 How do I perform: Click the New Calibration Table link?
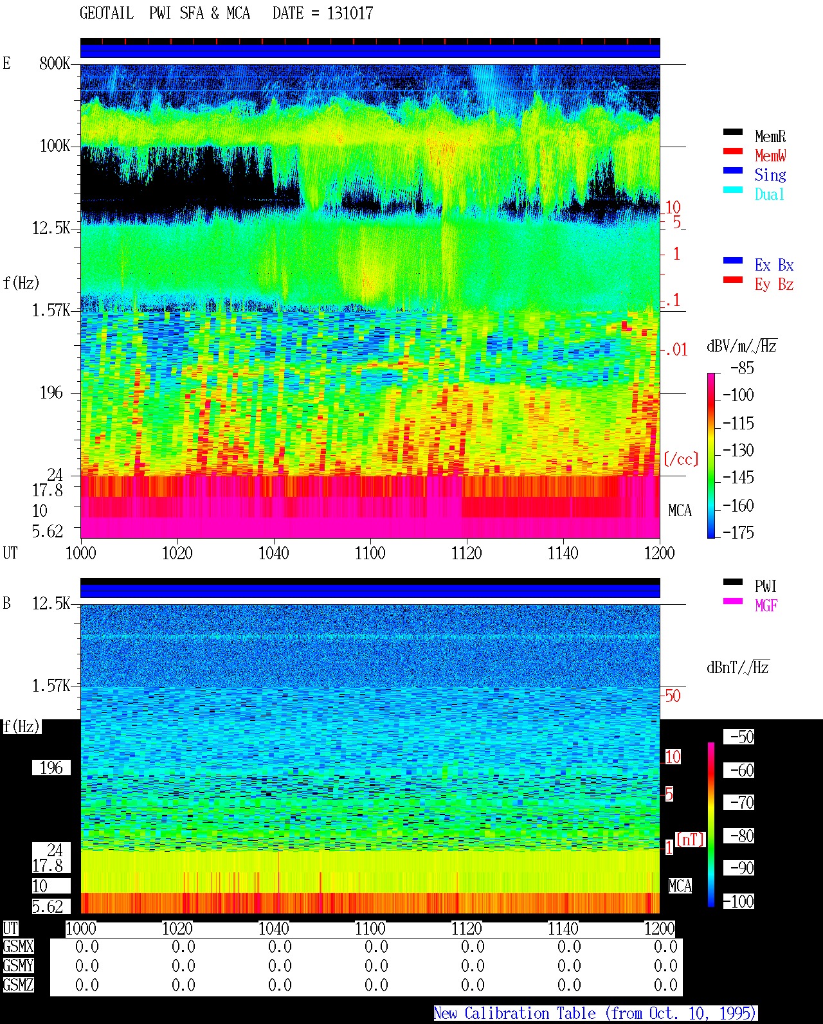click(595, 1014)
